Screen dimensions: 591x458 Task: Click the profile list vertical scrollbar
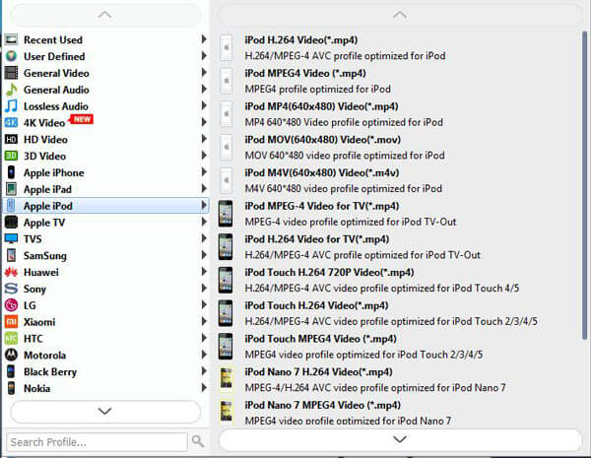point(584,185)
